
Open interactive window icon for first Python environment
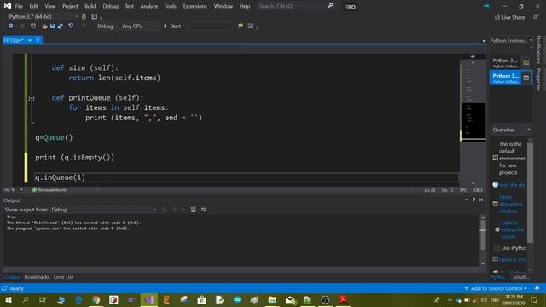click(526, 62)
